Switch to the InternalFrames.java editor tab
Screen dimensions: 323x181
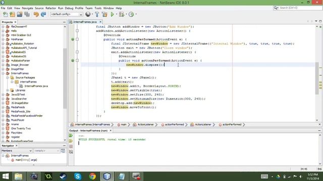click(85, 22)
